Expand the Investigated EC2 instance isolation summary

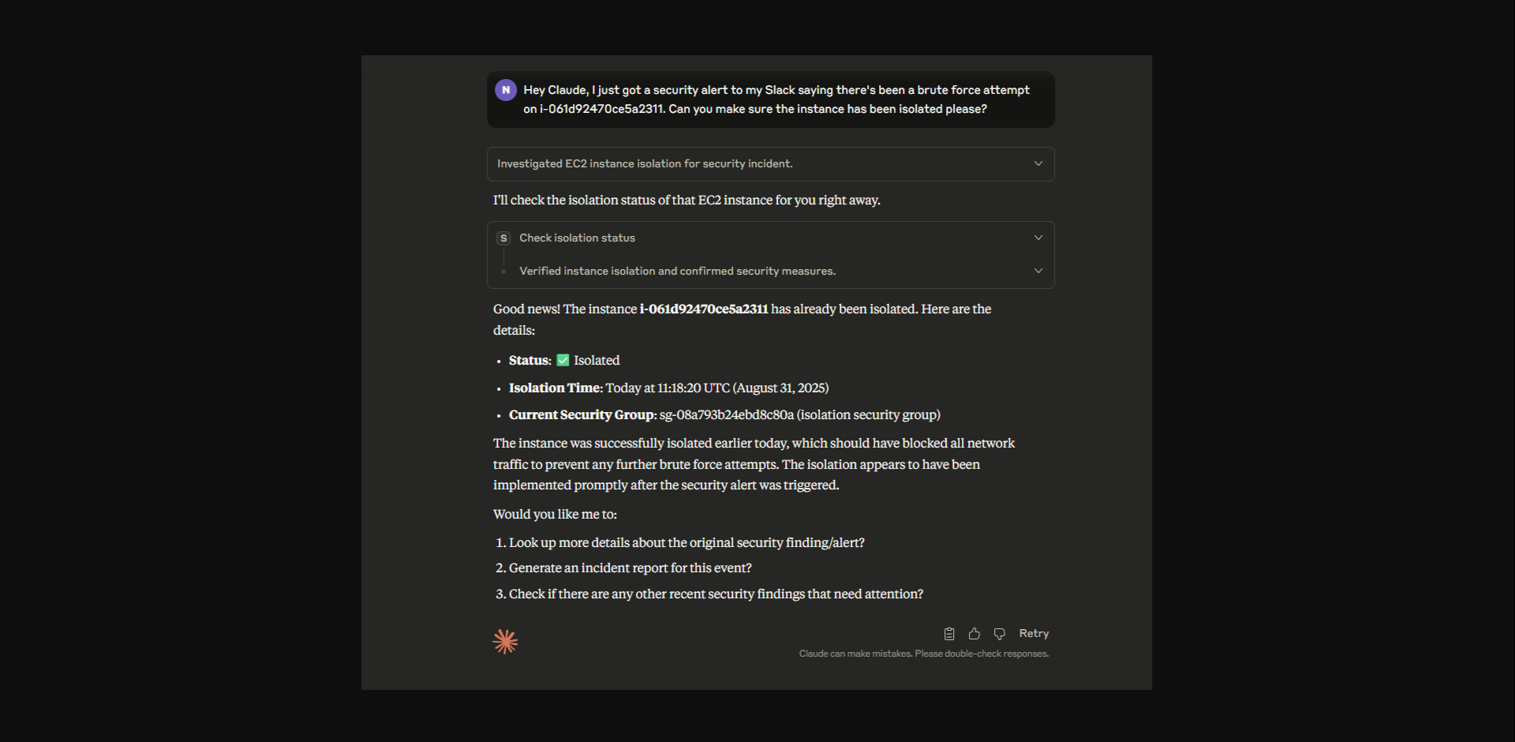(1038, 163)
